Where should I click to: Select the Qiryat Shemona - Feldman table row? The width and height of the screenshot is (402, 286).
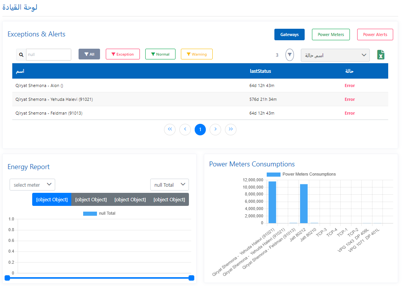pyautogui.click(x=153, y=113)
